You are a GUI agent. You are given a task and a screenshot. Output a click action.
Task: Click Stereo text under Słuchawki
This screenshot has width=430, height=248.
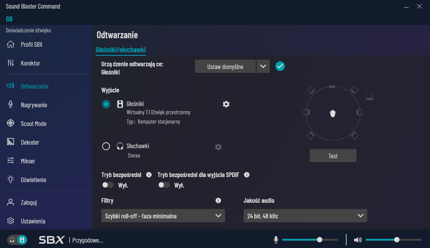pyautogui.click(x=134, y=156)
